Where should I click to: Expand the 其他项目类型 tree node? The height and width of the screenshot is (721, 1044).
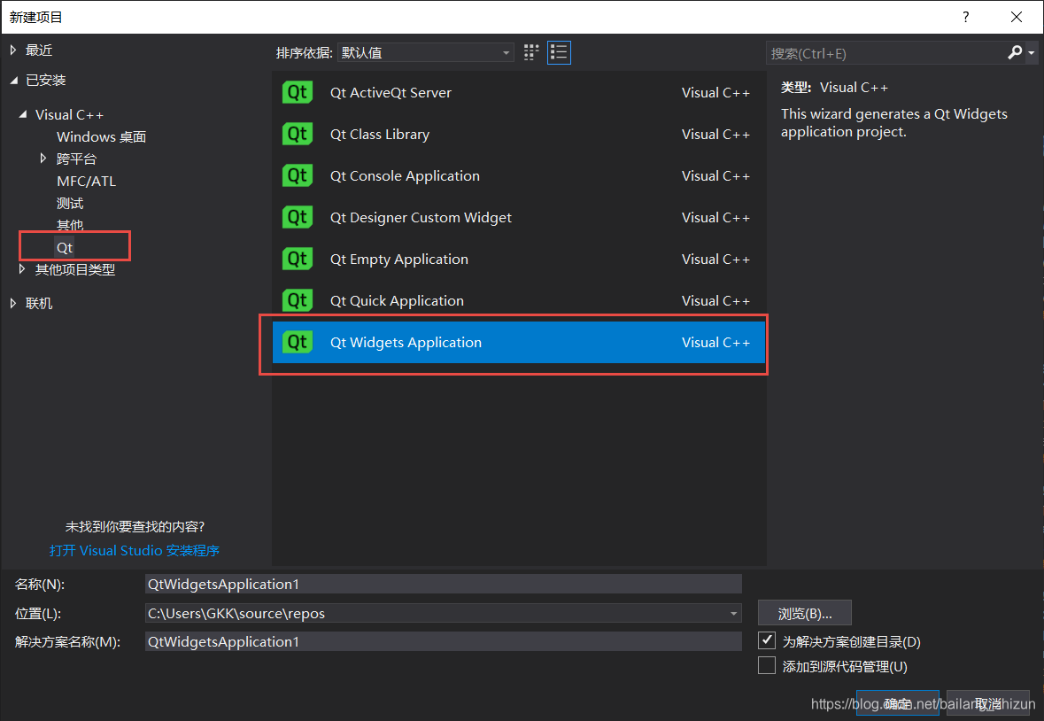click(22, 269)
